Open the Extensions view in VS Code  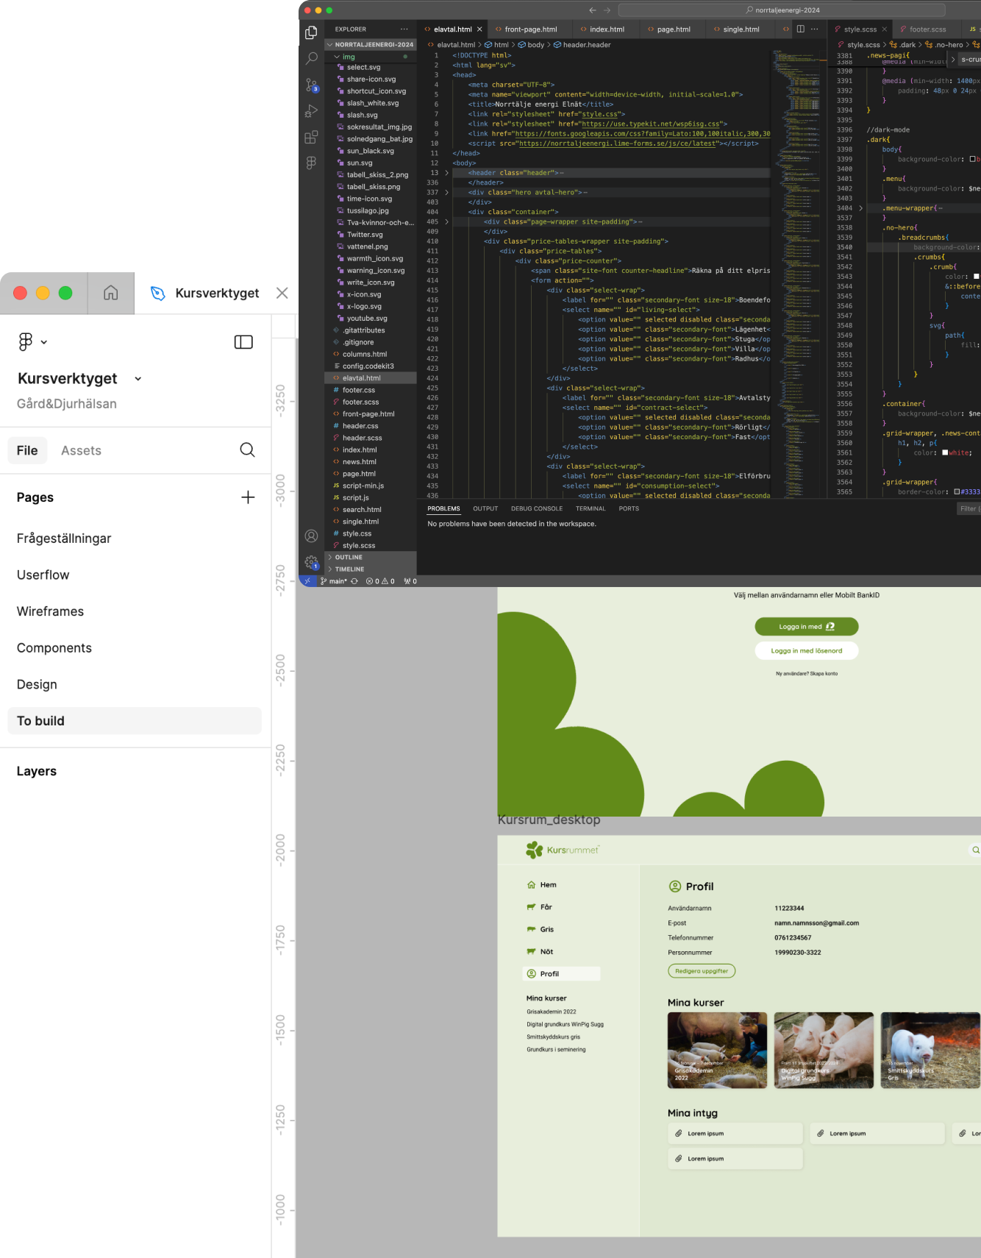click(x=311, y=138)
